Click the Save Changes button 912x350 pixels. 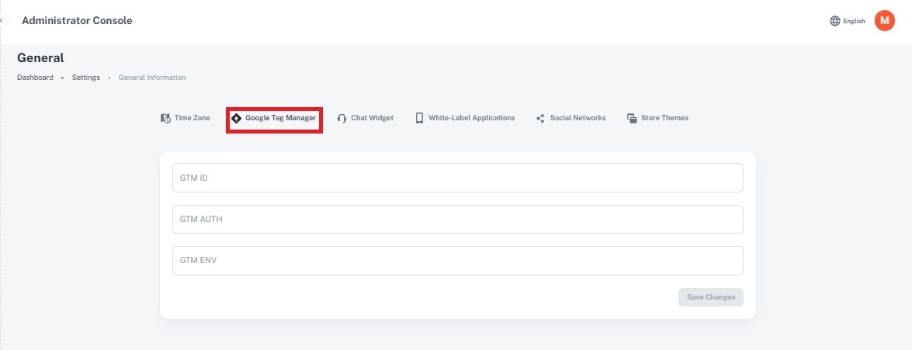click(x=710, y=297)
